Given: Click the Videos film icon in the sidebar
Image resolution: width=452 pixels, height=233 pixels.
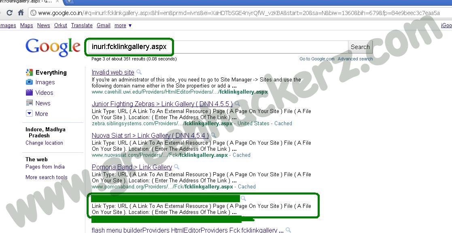Looking at the screenshot, I should [29, 92].
